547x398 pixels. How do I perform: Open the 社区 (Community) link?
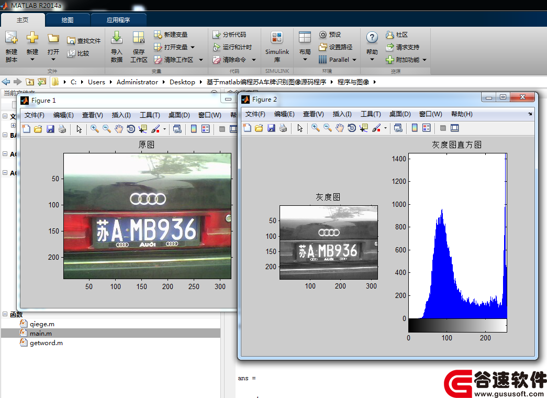397,35
